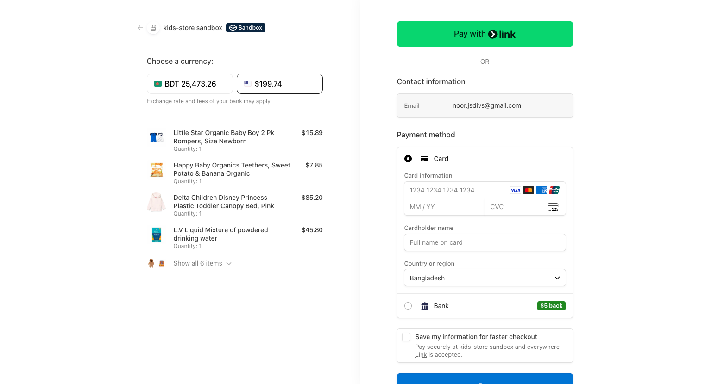
Task: Click the US flag on the dollar currency option
Action: click(247, 84)
